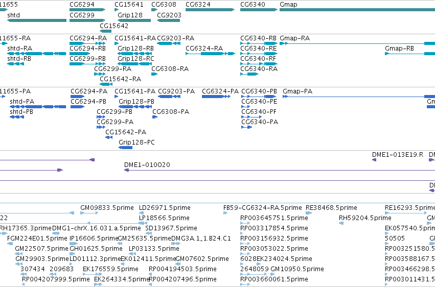Select the Gmap gene label
435x287 pixels.
(288, 5)
